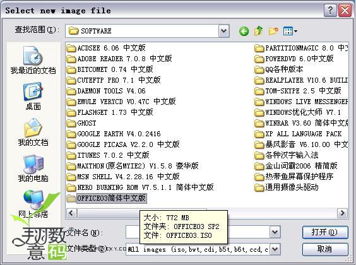Image resolution: width=356 pixels, height=265 pixels.
Task: Select the DAEMON TOOLS V4.06 folder
Action: (x=106, y=91)
